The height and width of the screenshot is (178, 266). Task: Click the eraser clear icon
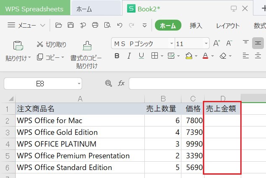click(223, 56)
